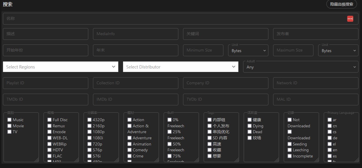
Task: Check the Dying activity checkbox
Action: click(x=250, y=126)
